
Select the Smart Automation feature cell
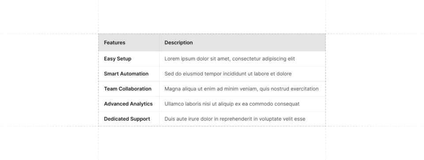pyautogui.click(x=129, y=74)
